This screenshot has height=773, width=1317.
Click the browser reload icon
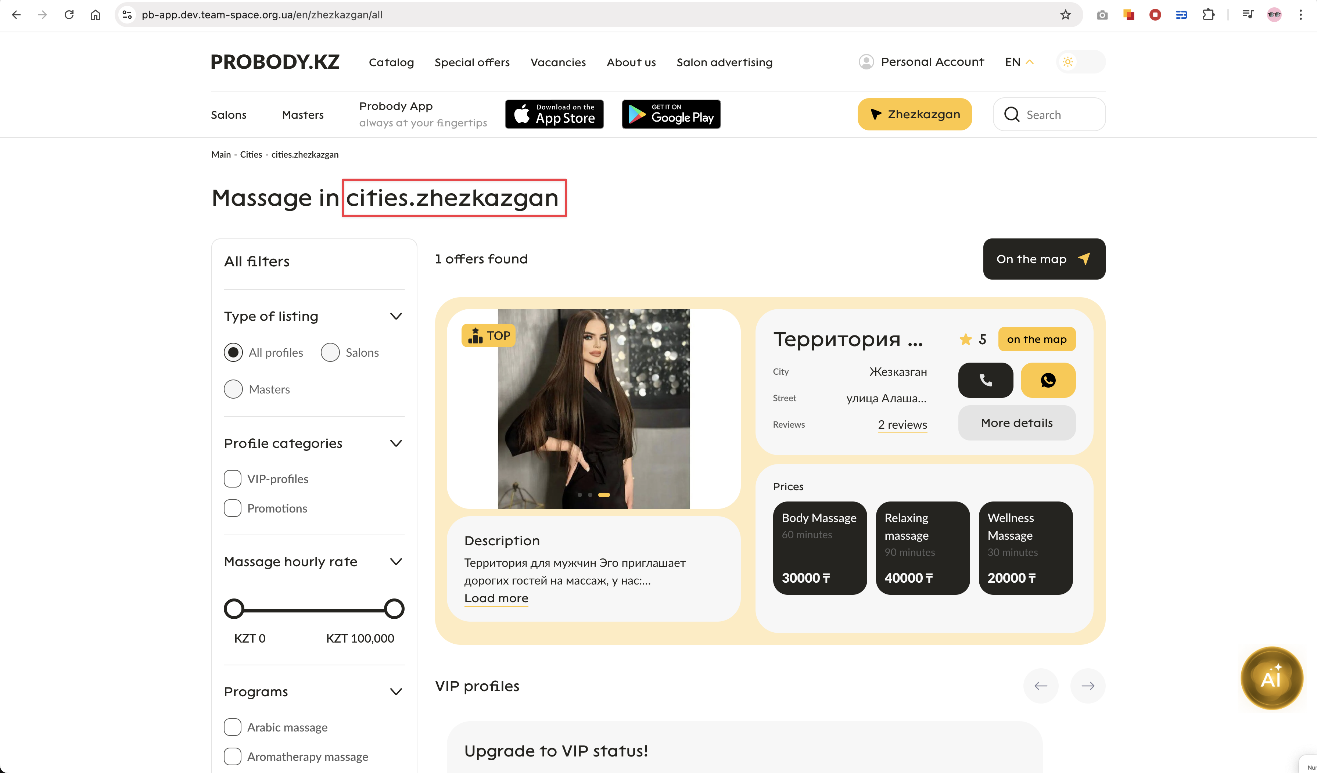click(x=69, y=15)
